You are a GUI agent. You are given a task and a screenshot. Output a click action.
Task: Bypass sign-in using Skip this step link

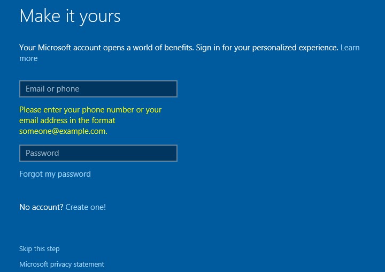pyautogui.click(x=40, y=249)
